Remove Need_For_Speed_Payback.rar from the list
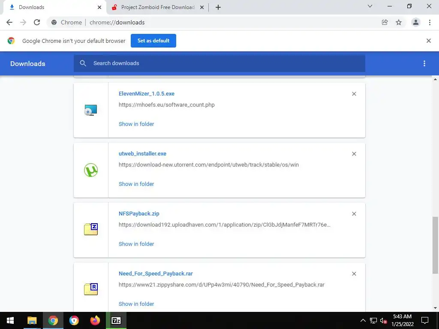This screenshot has height=329, width=439. [x=354, y=274]
